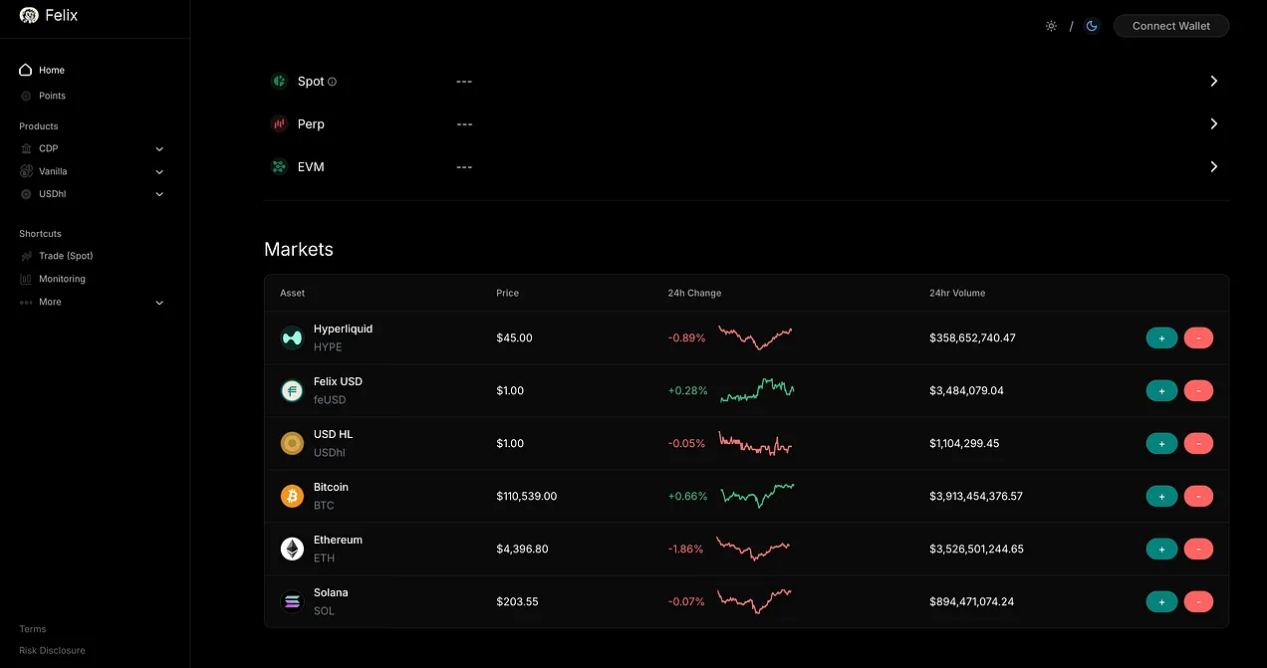The height and width of the screenshot is (668, 1267).
Task: Enable dark mode via moon icon
Action: pyautogui.click(x=1092, y=25)
